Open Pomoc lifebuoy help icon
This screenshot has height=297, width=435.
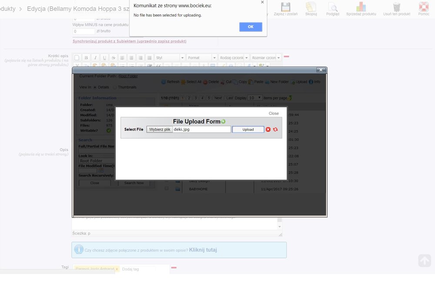click(424, 7)
